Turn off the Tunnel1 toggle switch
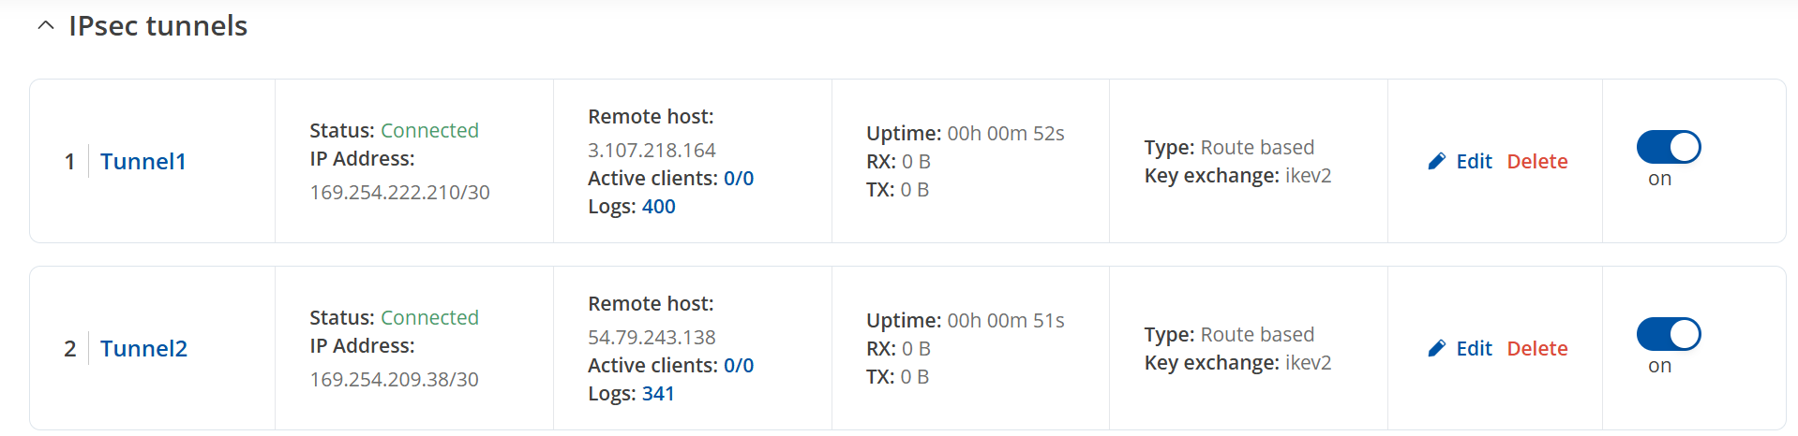This screenshot has width=1798, height=436. 1669,147
